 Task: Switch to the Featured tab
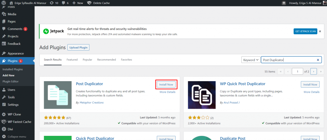[x=72, y=60]
